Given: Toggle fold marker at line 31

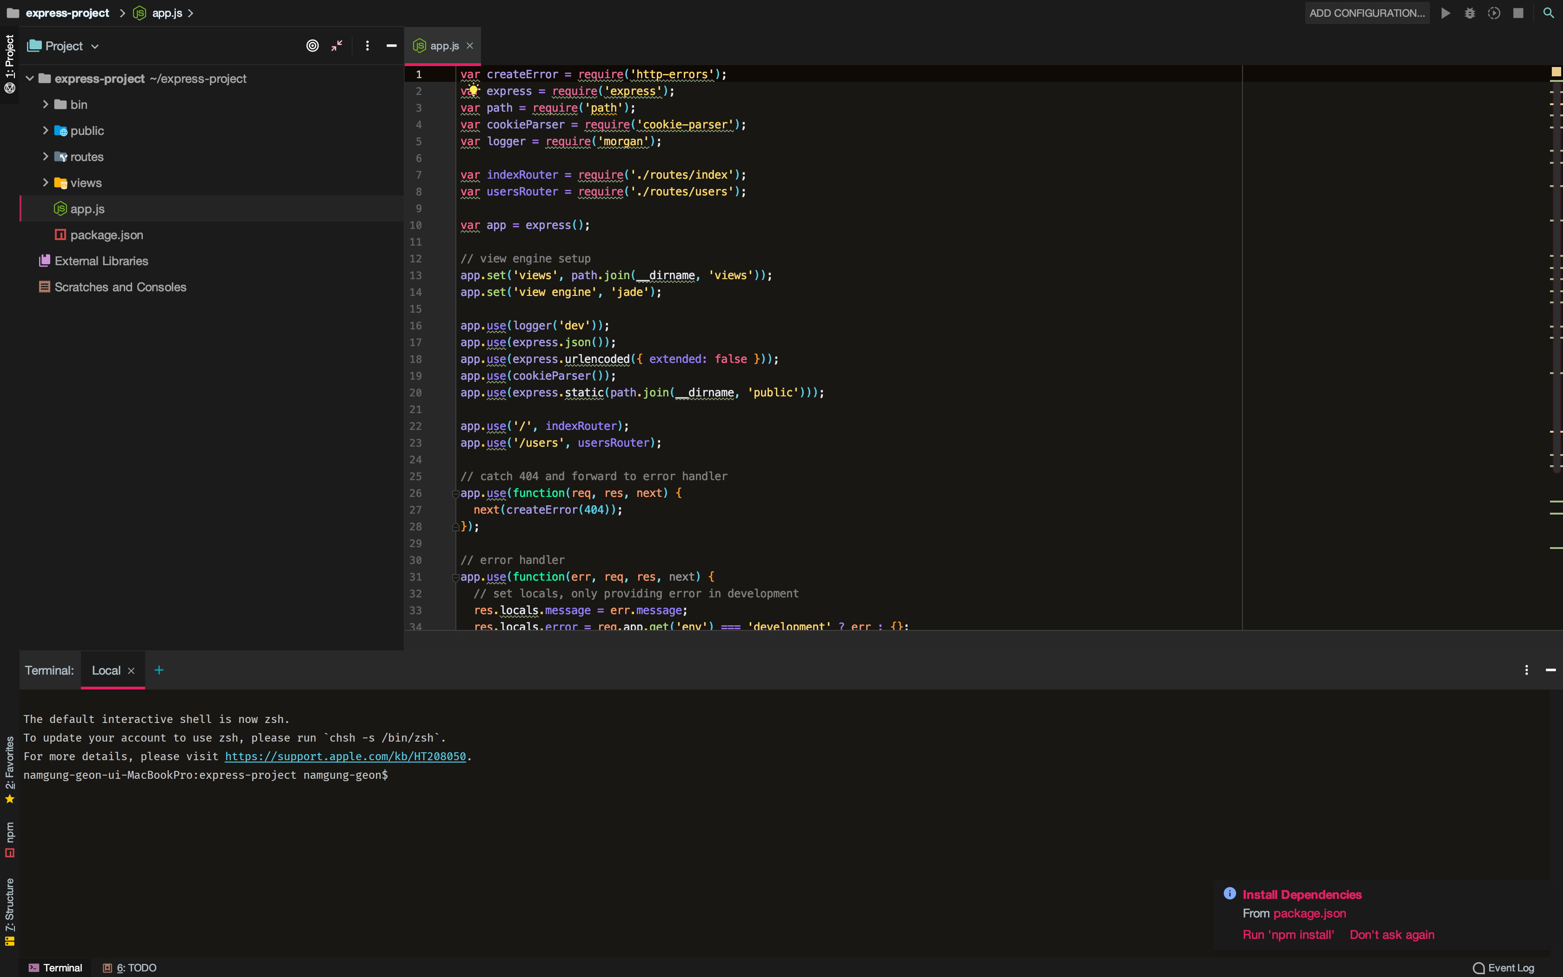Looking at the screenshot, I should tap(455, 577).
